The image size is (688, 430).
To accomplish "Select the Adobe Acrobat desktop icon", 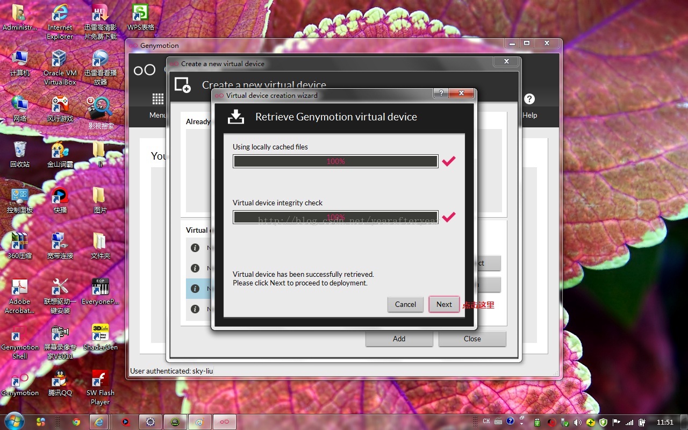I will 20,296.
